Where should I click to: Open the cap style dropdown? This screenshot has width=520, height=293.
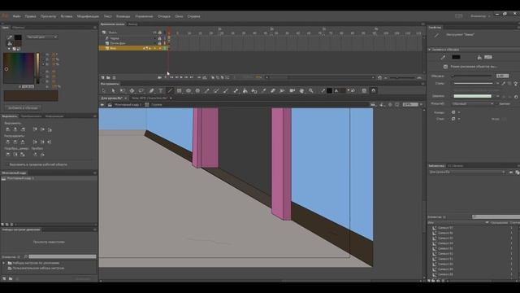456,112
